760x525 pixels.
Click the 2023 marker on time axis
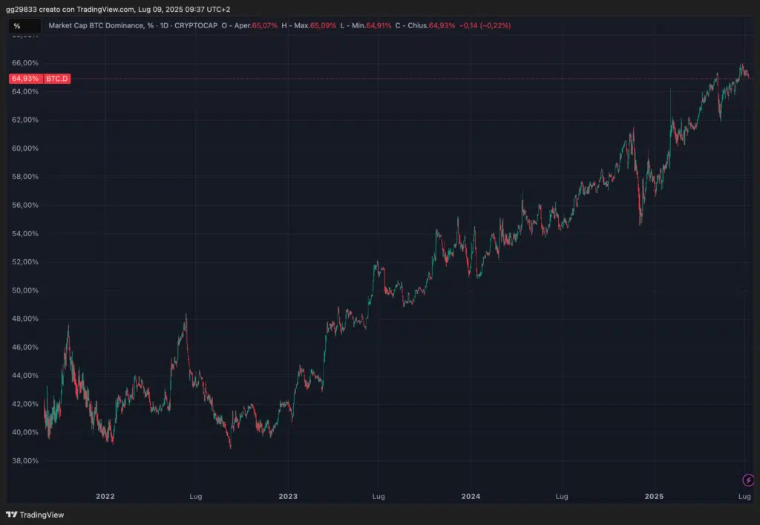pos(287,496)
